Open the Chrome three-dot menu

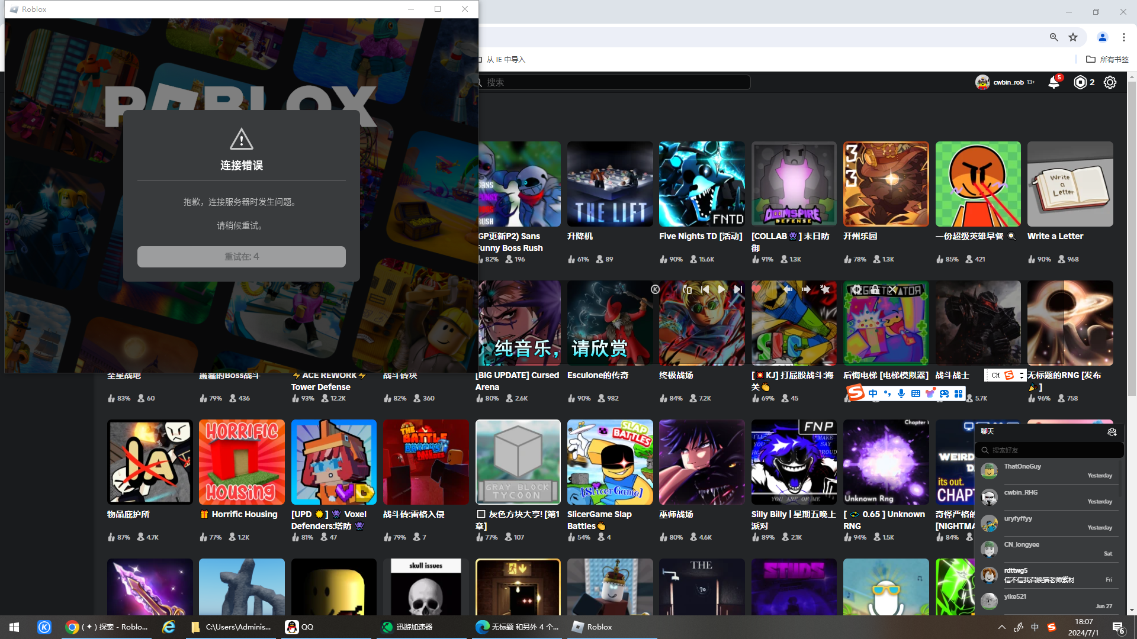coord(1124,37)
